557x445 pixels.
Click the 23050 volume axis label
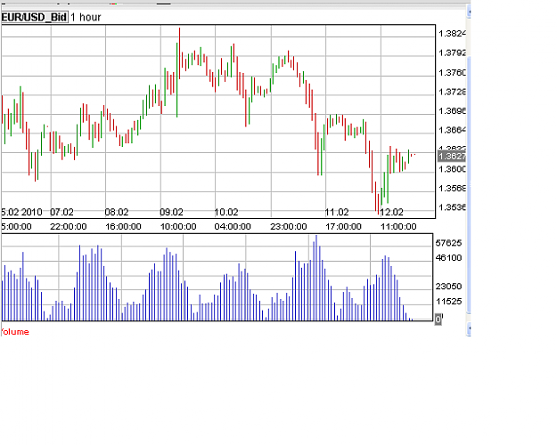coord(448,287)
